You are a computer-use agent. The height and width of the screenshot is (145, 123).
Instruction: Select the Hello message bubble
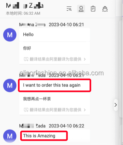point(55,35)
